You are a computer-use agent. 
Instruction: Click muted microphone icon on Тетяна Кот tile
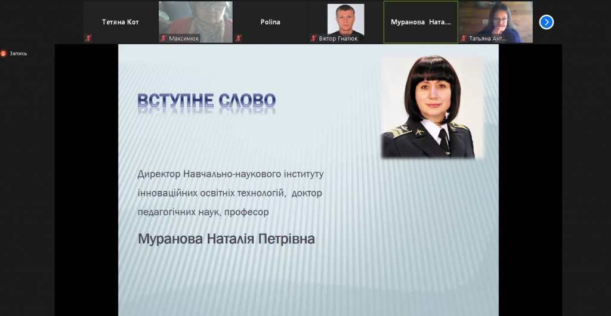tap(88, 38)
